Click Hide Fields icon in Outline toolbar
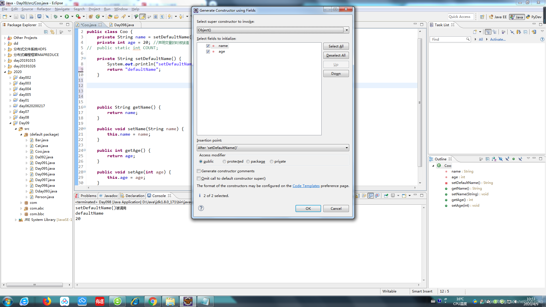546x307 pixels. pyautogui.click(x=500, y=159)
